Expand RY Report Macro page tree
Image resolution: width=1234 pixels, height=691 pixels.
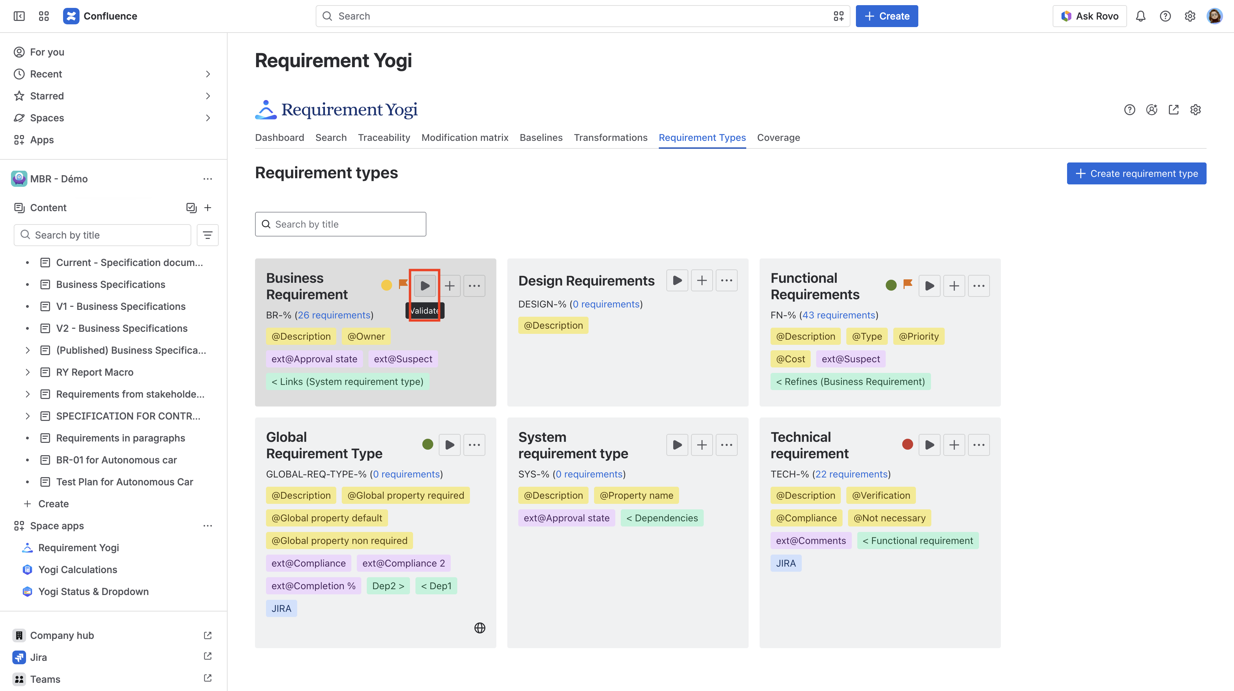point(27,373)
